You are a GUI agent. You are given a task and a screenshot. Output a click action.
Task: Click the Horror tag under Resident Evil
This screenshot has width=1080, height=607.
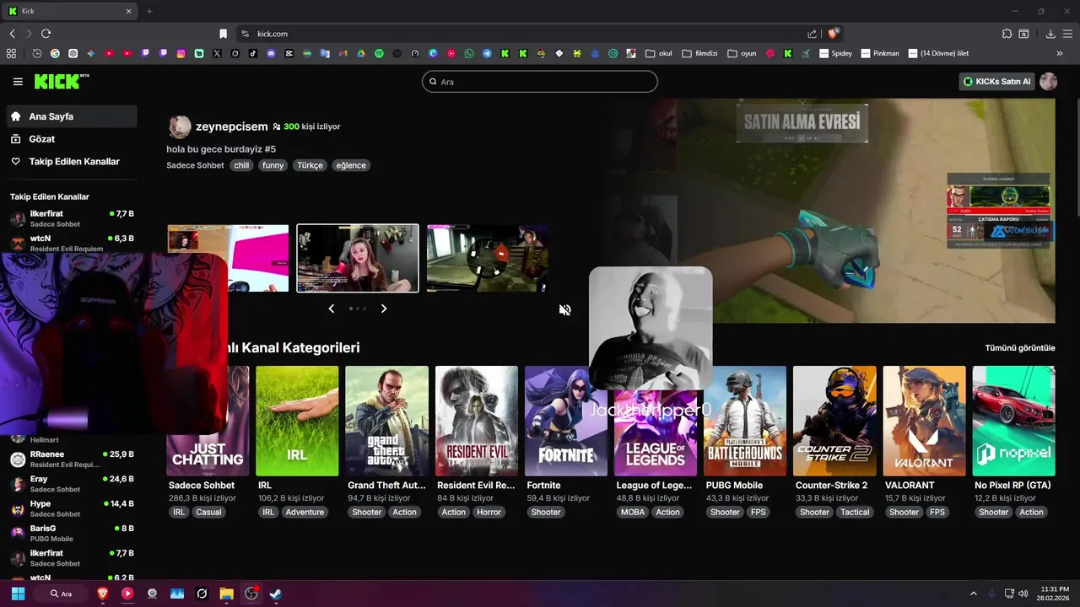click(489, 512)
